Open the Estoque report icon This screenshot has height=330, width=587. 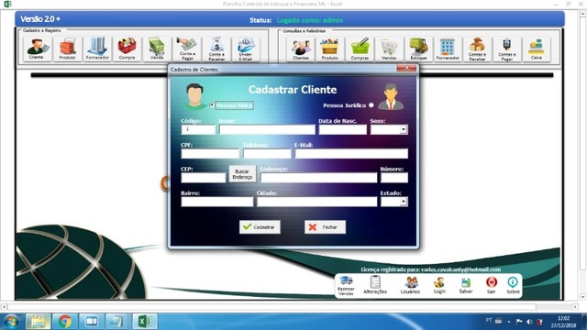(x=418, y=49)
